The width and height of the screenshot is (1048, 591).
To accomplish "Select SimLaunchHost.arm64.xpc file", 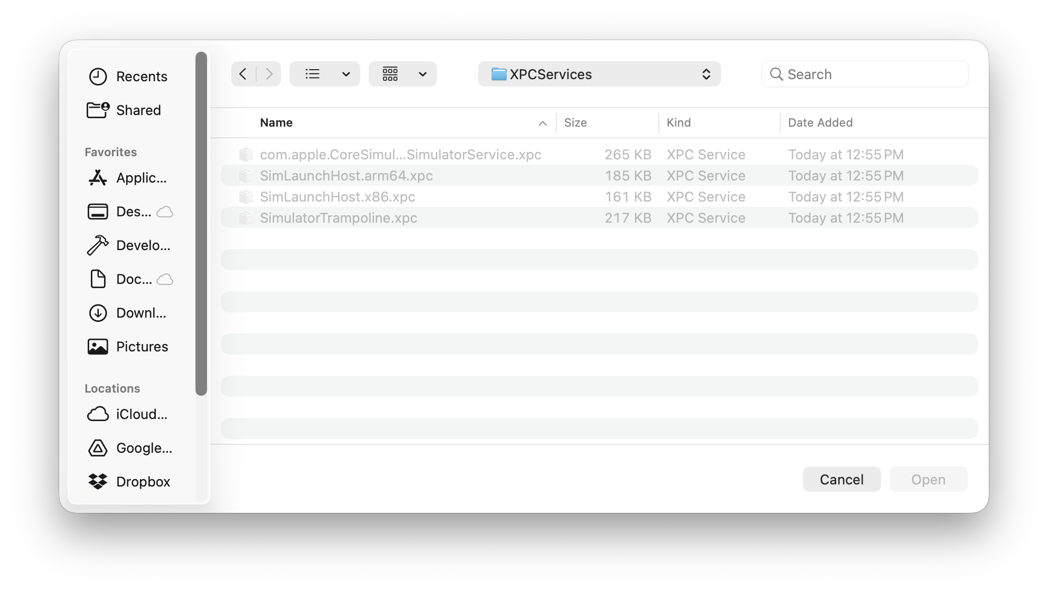I will point(347,175).
